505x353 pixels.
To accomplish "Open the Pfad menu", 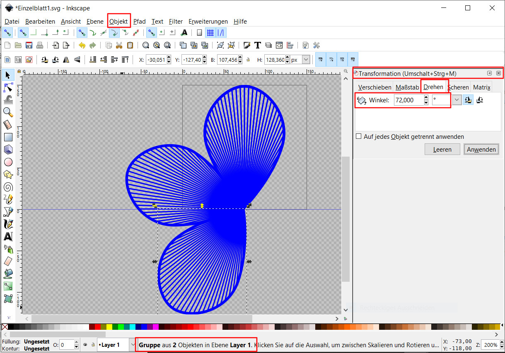I will pos(139,22).
